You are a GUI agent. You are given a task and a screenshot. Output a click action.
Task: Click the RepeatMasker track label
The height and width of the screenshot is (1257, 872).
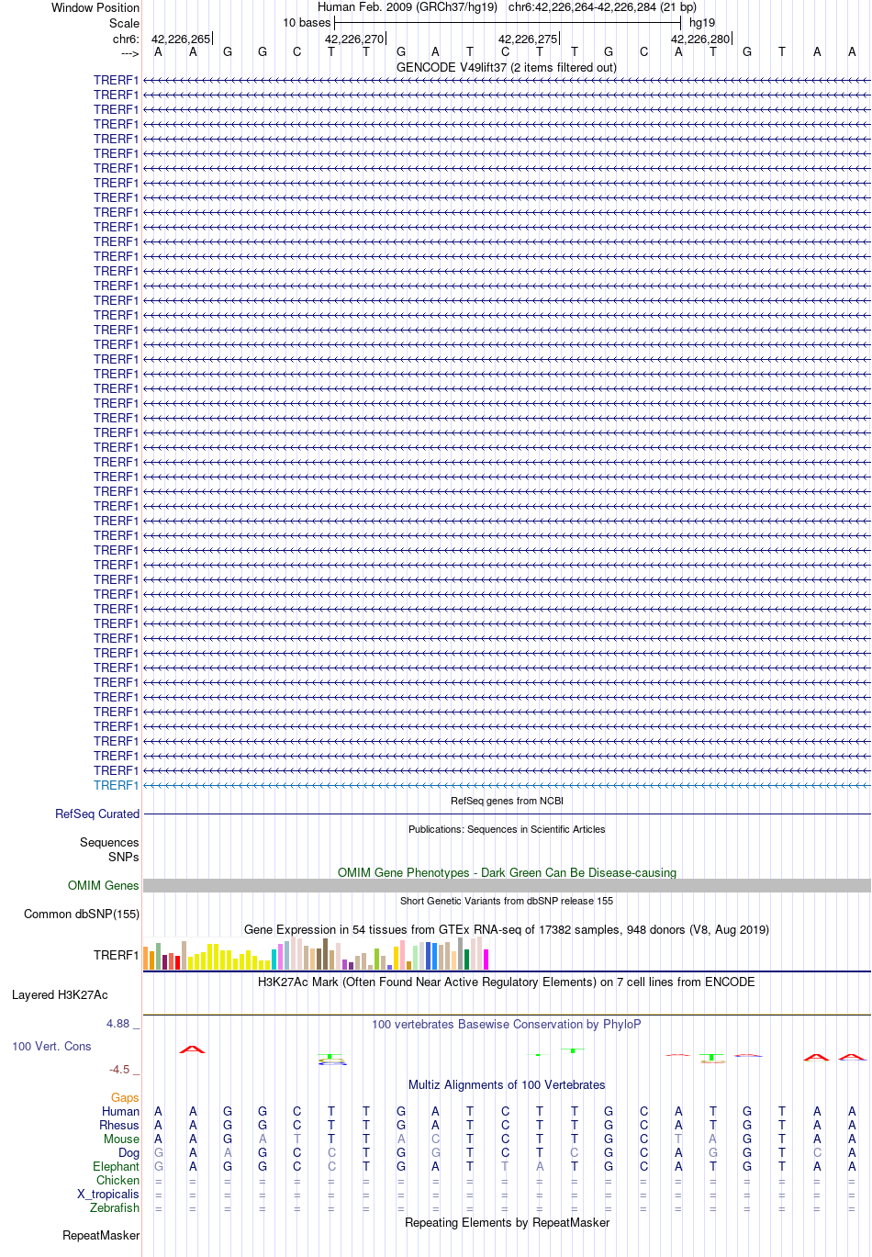click(101, 1236)
